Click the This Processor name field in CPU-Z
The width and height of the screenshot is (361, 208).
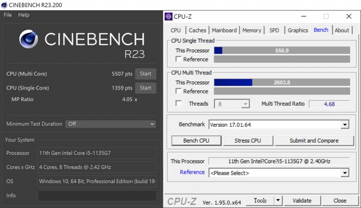[x=279, y=161]
